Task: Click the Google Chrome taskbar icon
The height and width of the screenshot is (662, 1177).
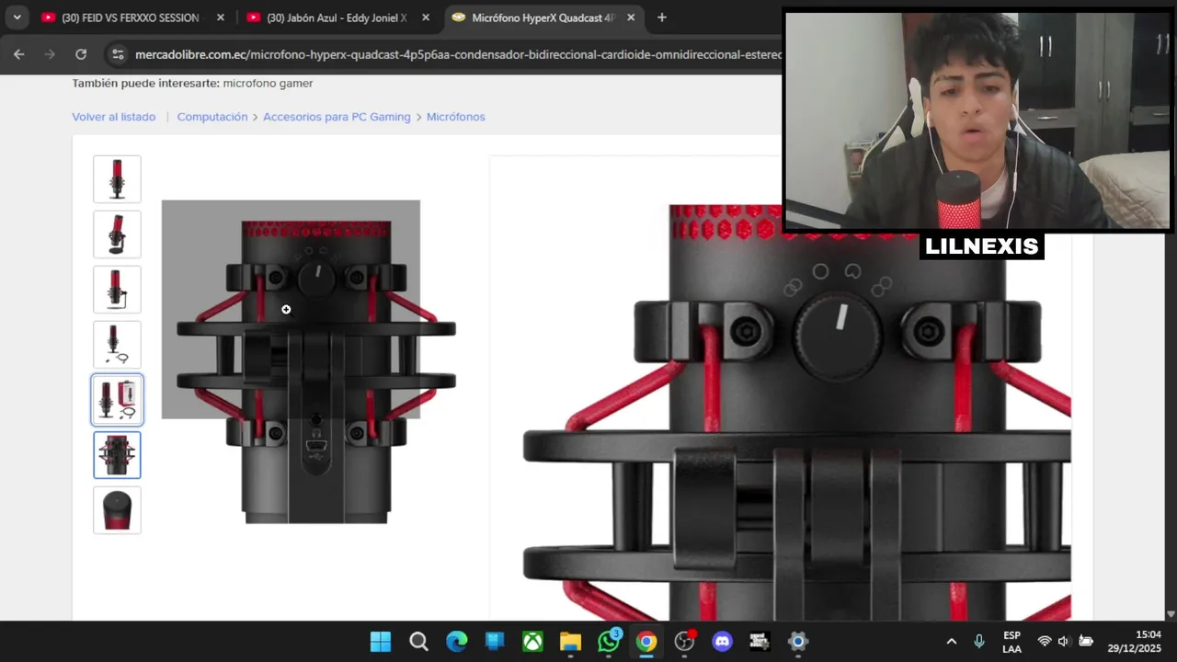Action: tap(646, 642)
